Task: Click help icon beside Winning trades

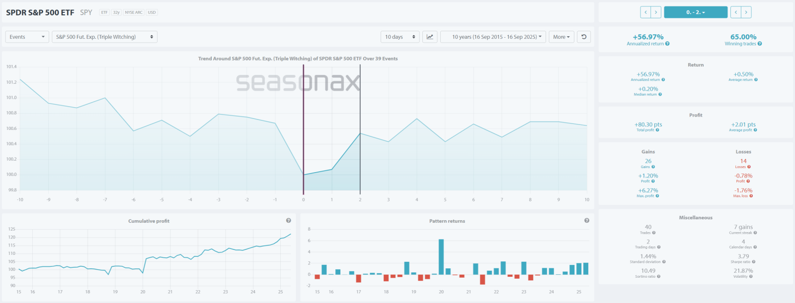Action: click(x=760, y=44)
